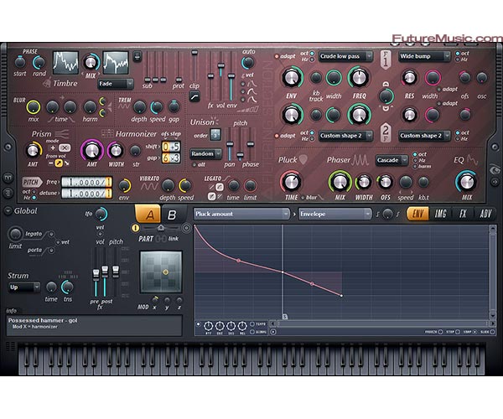Open the Strum Up direction dropdown
This screenshot has height=419, width=503.
pos(24,287)
